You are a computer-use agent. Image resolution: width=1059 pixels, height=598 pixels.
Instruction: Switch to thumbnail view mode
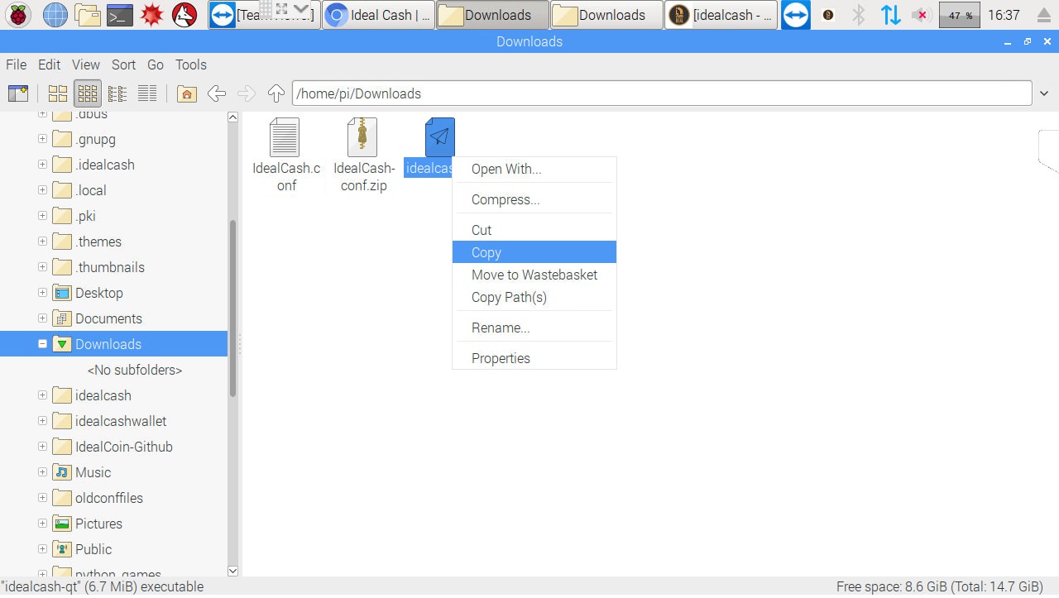[x=88, y=93]
